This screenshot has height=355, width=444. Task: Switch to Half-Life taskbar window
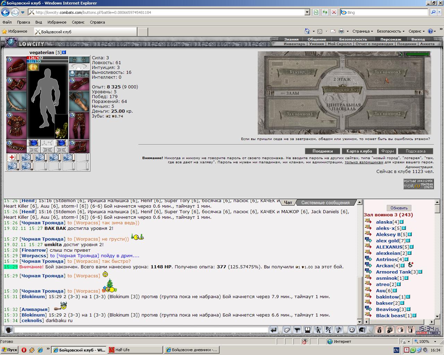[x=135, y=350]
